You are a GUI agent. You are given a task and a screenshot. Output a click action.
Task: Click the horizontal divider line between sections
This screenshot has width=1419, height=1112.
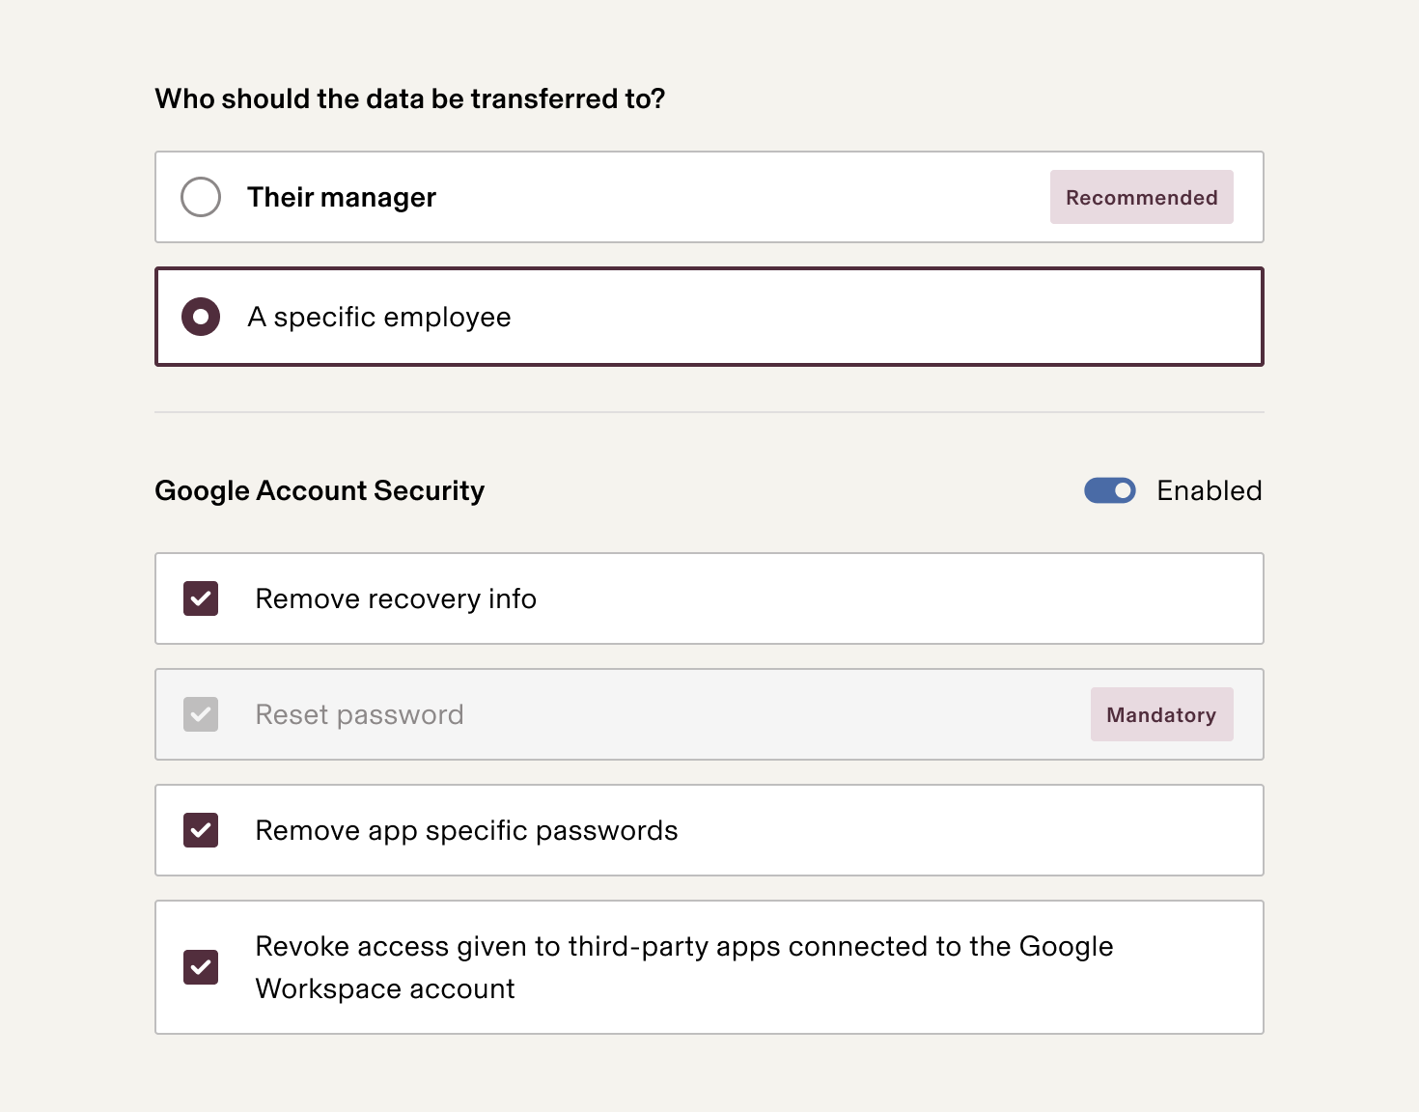point(709,412)
